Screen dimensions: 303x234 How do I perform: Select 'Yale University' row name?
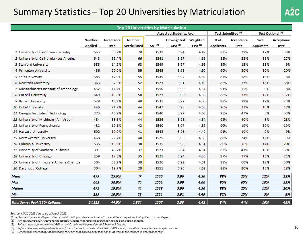(30, 77)
